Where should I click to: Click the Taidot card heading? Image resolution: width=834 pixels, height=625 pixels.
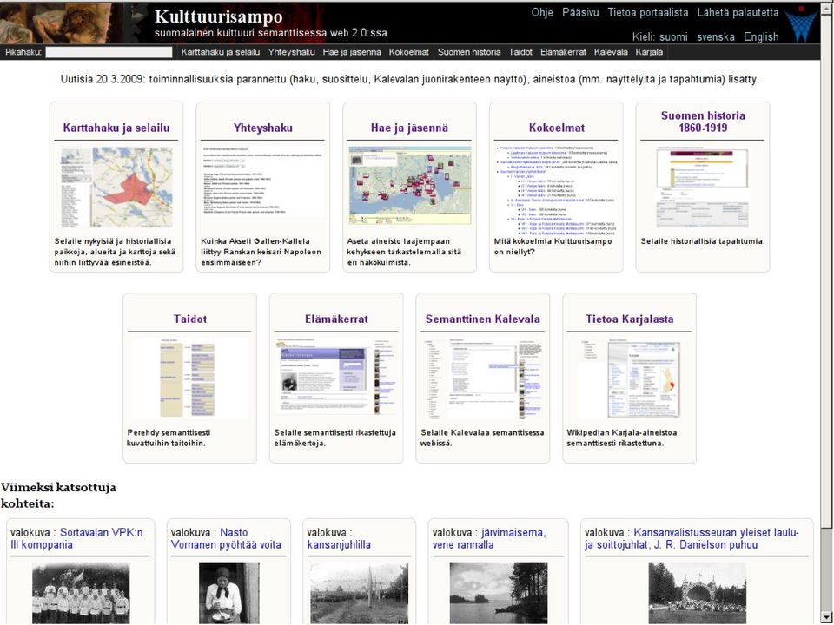click(190, 319)
